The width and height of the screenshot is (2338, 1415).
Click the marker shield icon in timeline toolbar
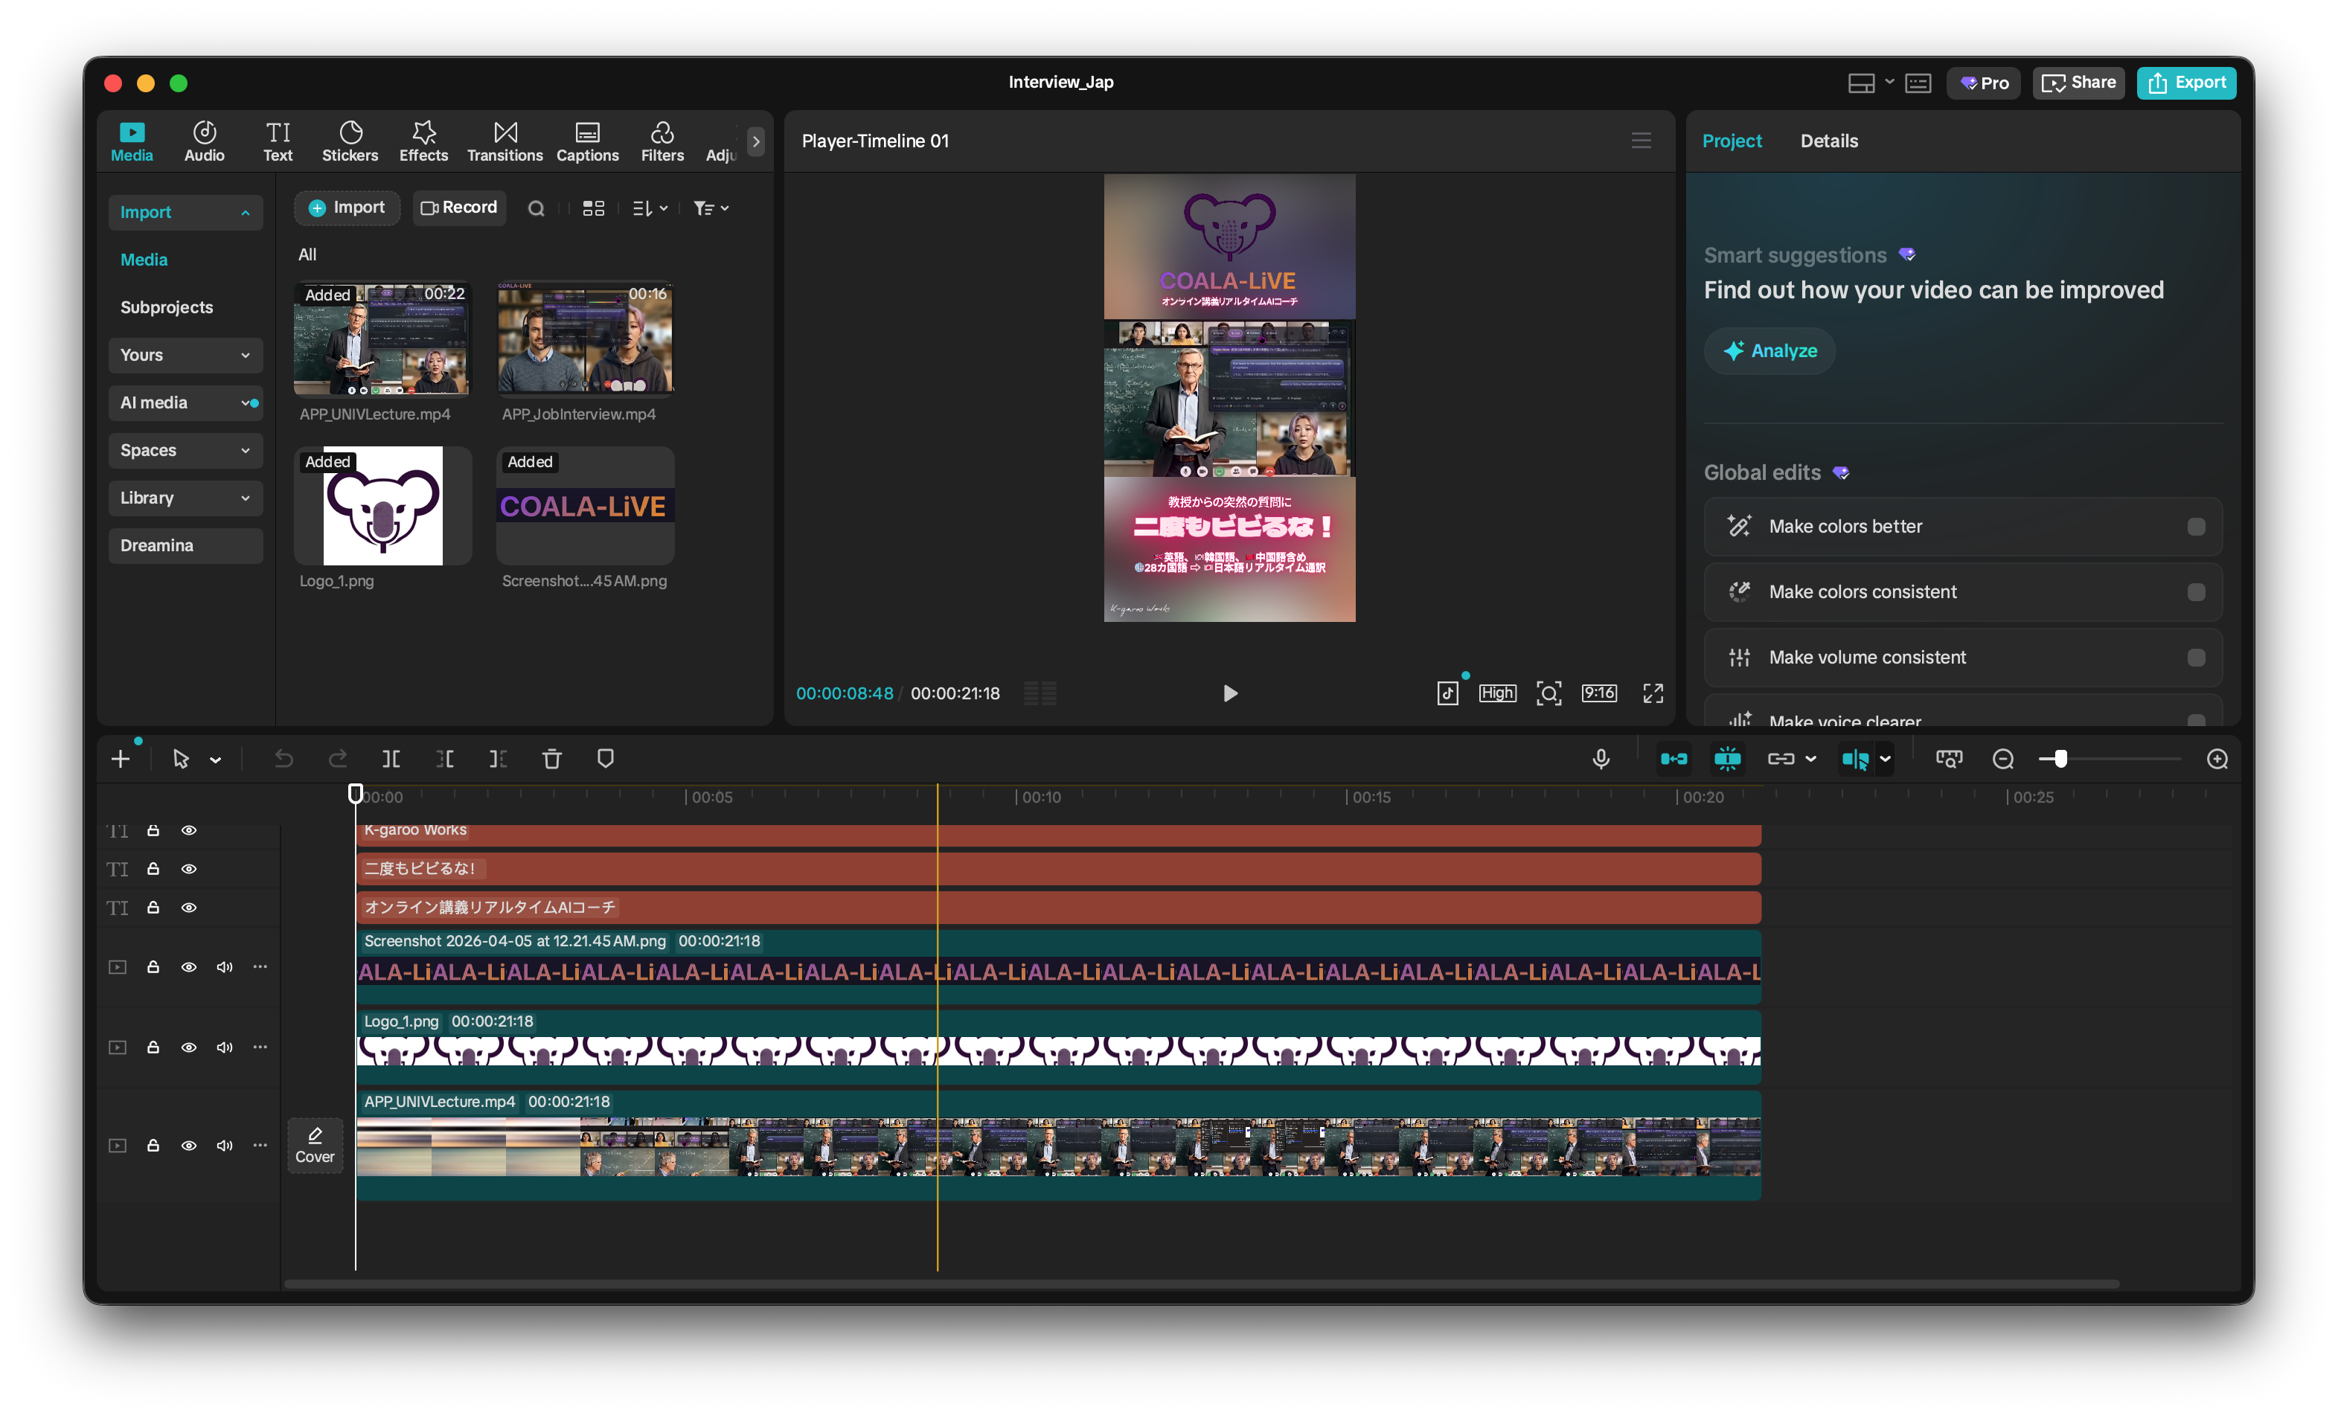(x=606, y=759)
